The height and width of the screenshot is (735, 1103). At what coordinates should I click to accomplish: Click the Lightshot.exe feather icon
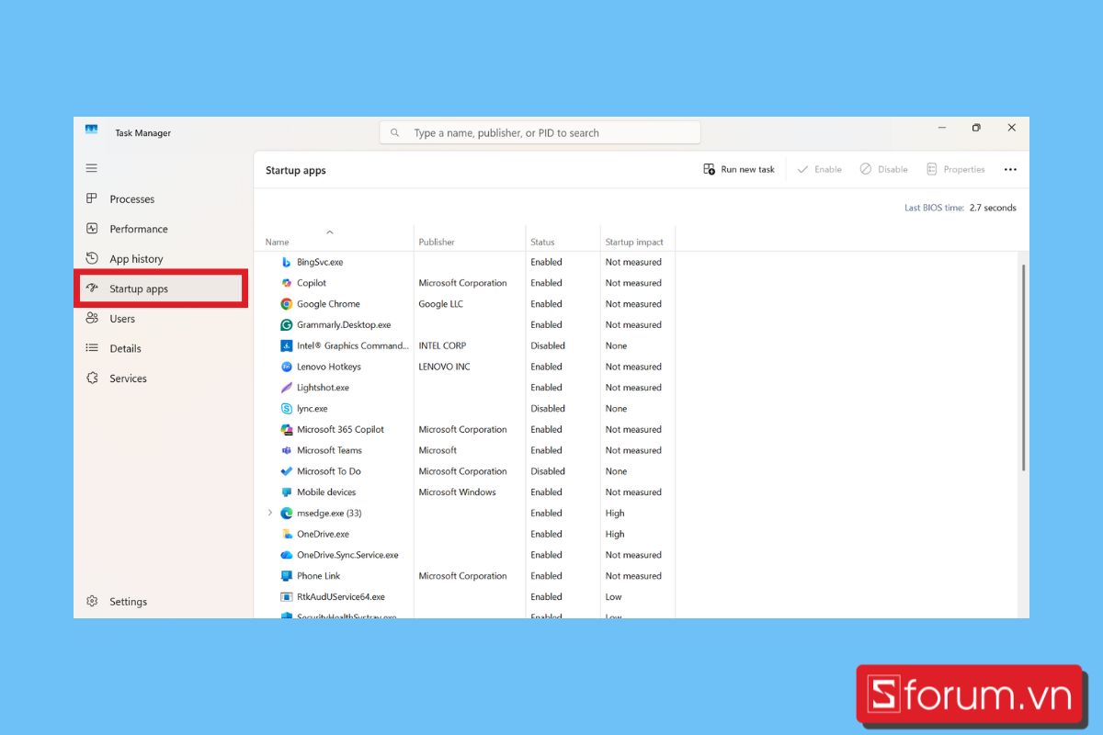pos(287,388)
